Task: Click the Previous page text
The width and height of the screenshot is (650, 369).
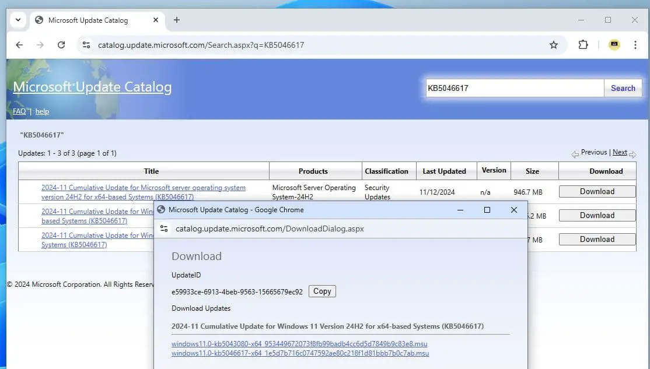Action: 593,152
